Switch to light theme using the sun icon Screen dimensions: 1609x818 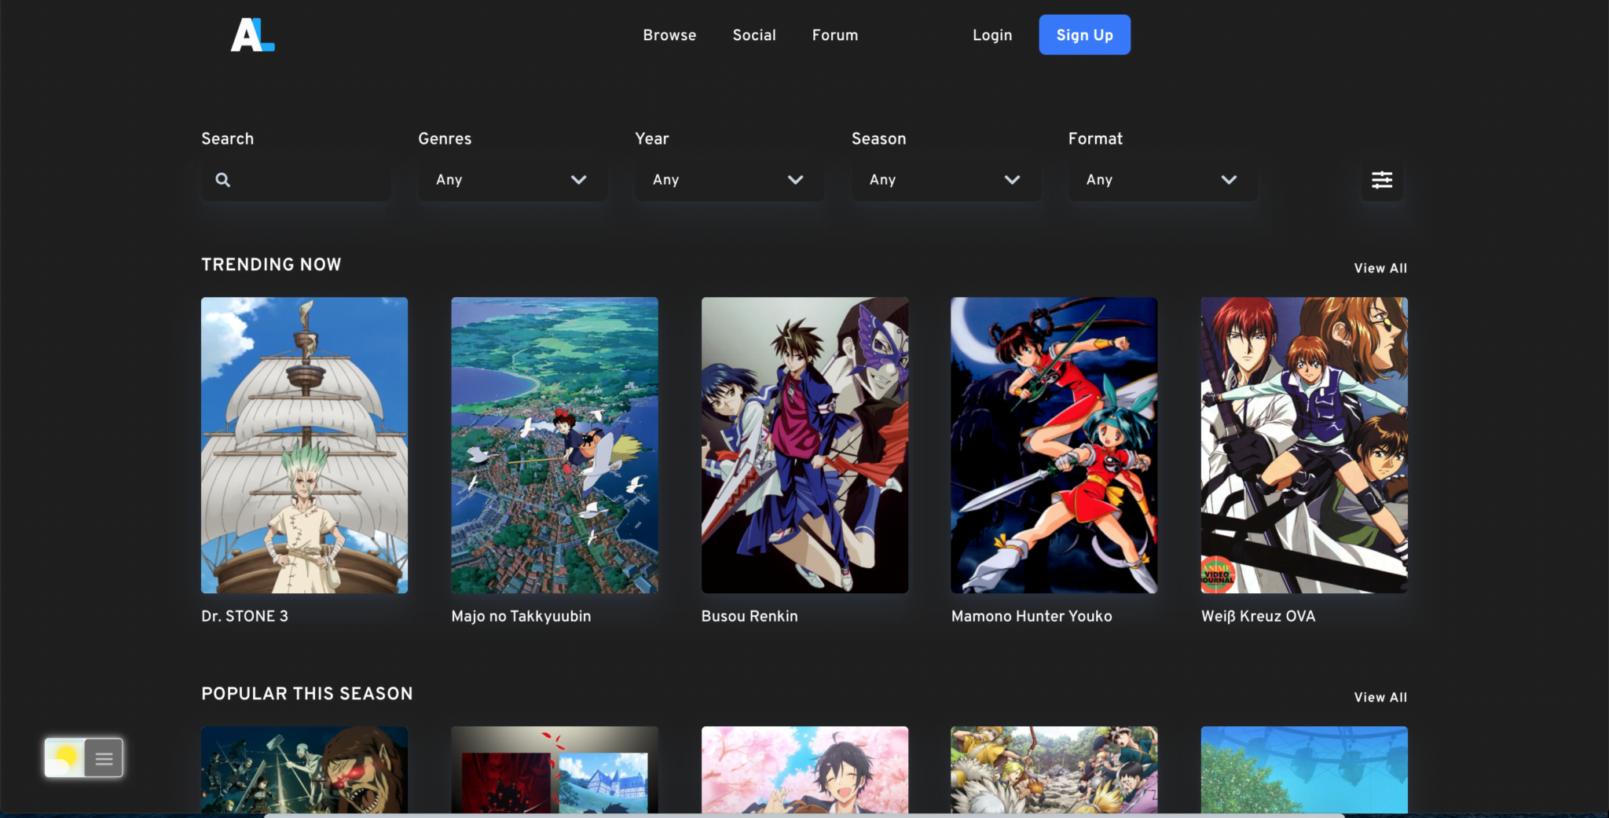click(66, 757)
